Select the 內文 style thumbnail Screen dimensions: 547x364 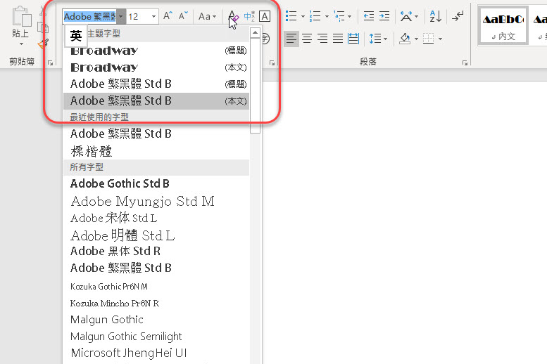[503, 25]
